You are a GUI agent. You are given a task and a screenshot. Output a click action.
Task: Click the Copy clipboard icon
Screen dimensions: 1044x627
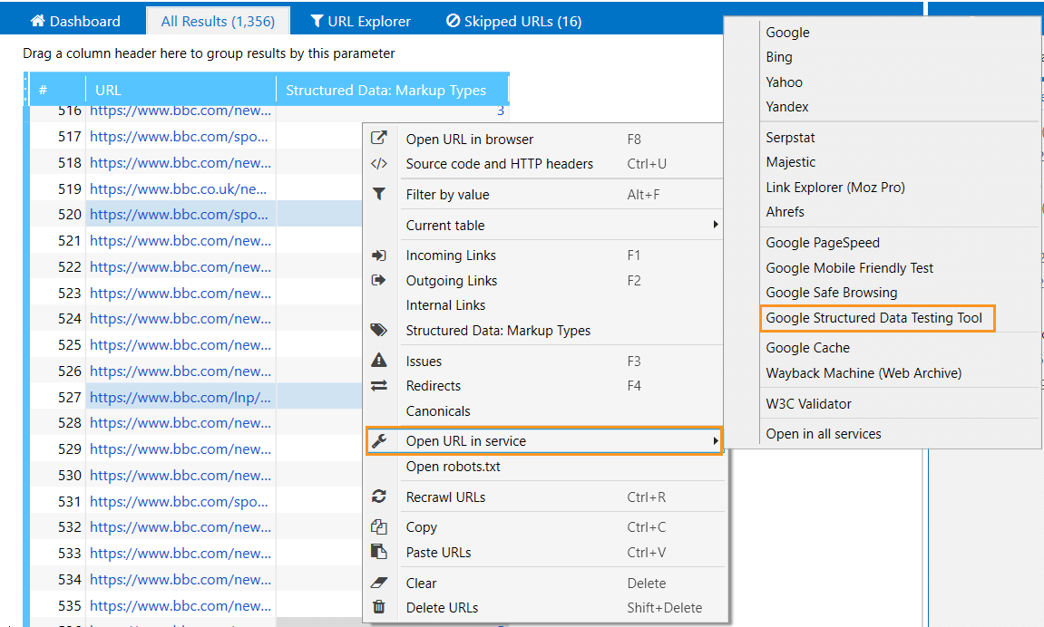(x=379, y=526)
